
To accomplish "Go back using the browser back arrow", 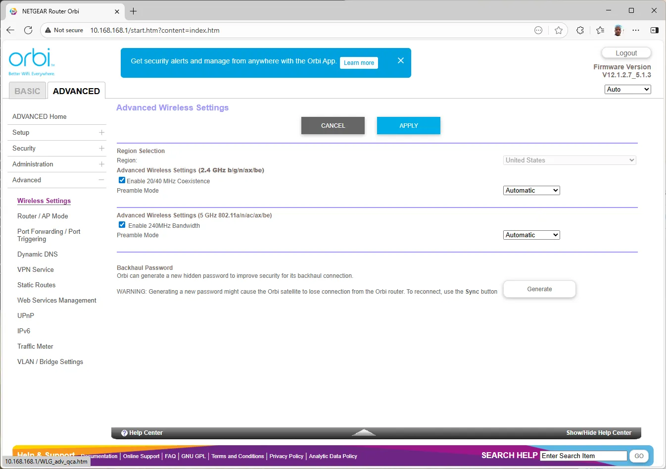I will (x=10, y=30).
